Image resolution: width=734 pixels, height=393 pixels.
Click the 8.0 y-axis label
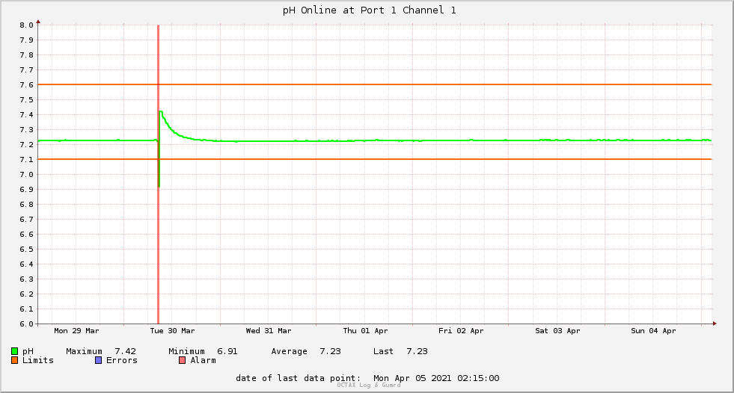point(27,25)
